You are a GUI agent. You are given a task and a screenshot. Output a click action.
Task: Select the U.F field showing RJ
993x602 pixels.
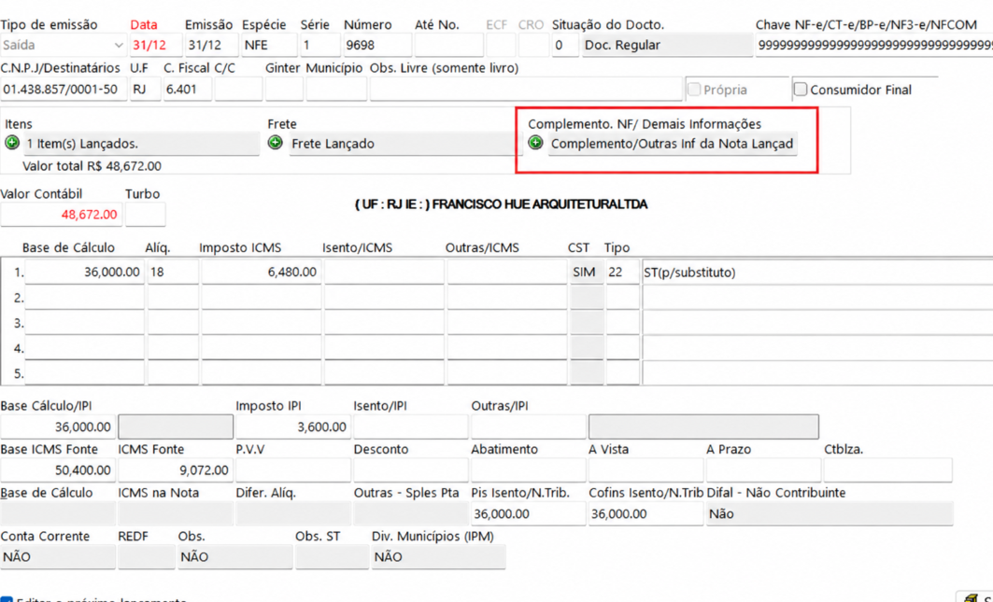point(145,90)
